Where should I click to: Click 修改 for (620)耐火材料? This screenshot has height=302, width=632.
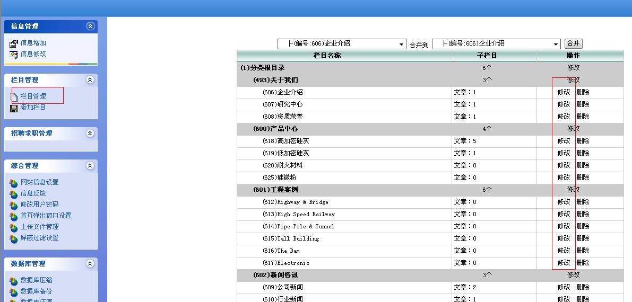(564, 165)
